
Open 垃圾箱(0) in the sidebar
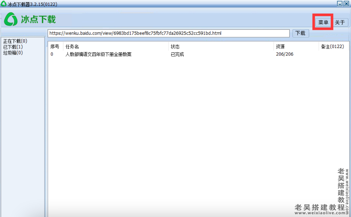13,53
